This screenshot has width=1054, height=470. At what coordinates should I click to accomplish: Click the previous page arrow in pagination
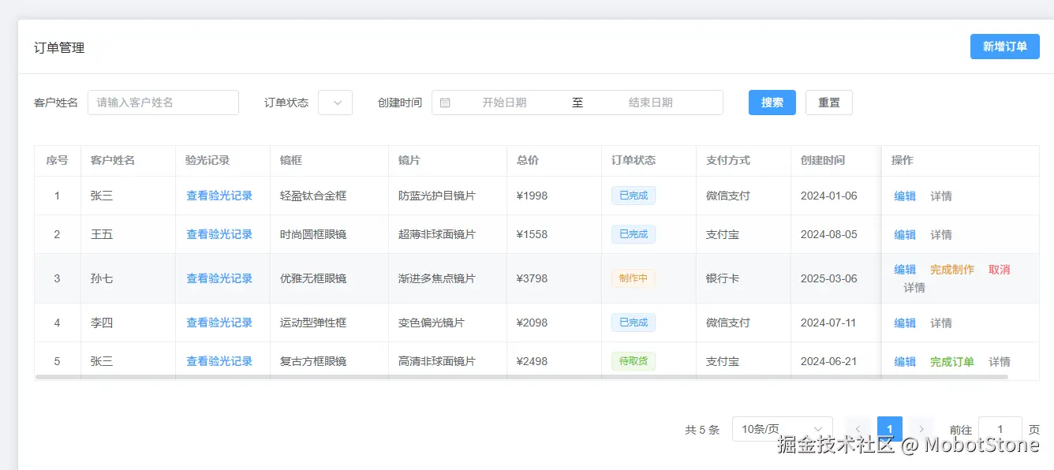858,428
